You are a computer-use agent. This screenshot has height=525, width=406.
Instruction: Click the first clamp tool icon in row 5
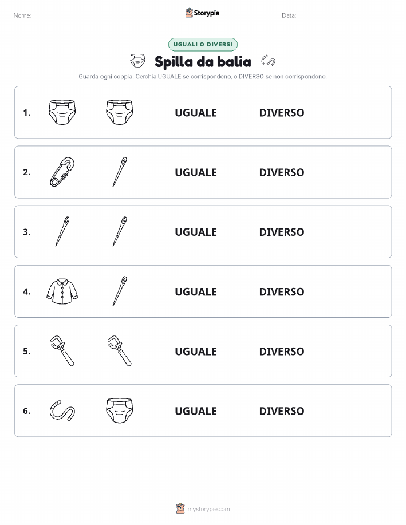click(62, 351)
